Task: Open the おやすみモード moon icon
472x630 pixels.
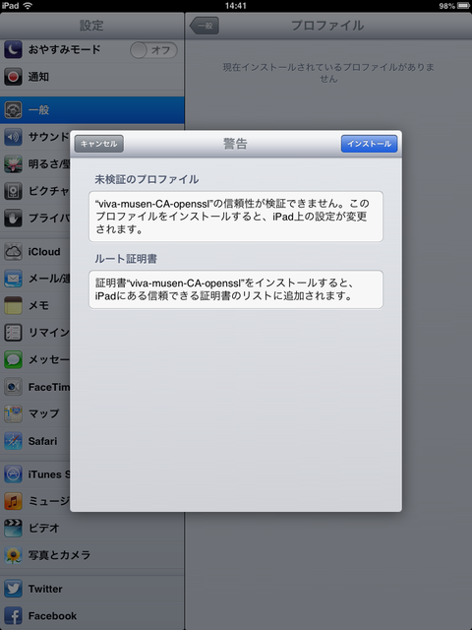Action: pyautogui.click(x=13, y=50)
